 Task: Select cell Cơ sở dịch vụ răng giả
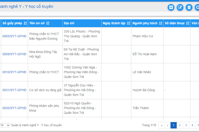point(45,90)
